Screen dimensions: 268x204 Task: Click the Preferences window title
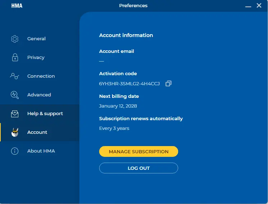click(133, 6)
